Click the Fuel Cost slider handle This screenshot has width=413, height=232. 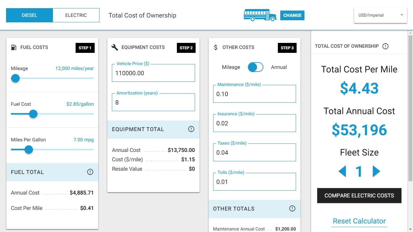click(x=33, y=114)
